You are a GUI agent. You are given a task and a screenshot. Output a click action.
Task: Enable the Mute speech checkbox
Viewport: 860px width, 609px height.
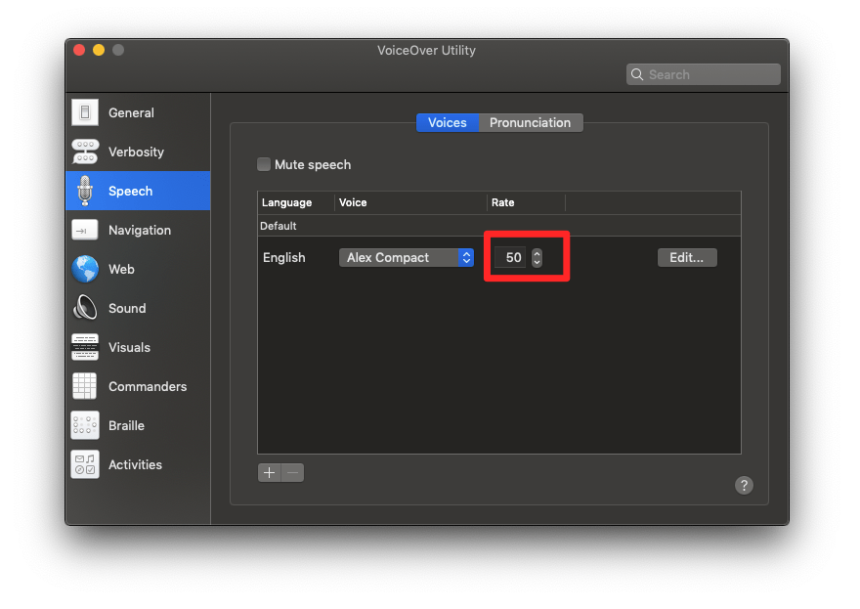click(264, 164)
